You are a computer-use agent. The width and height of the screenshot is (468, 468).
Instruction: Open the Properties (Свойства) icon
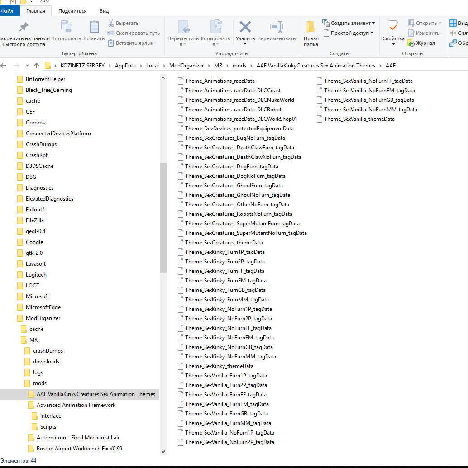[393, 28]
